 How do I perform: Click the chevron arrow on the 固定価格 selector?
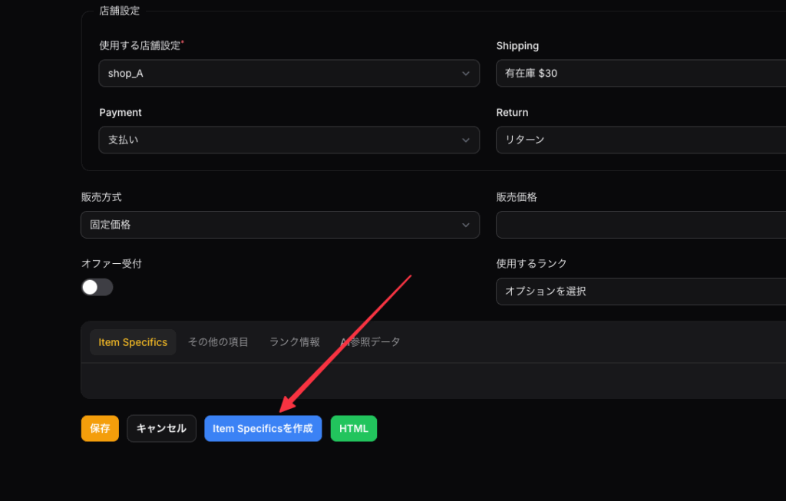pyautogui.click(x=465, y=225)
